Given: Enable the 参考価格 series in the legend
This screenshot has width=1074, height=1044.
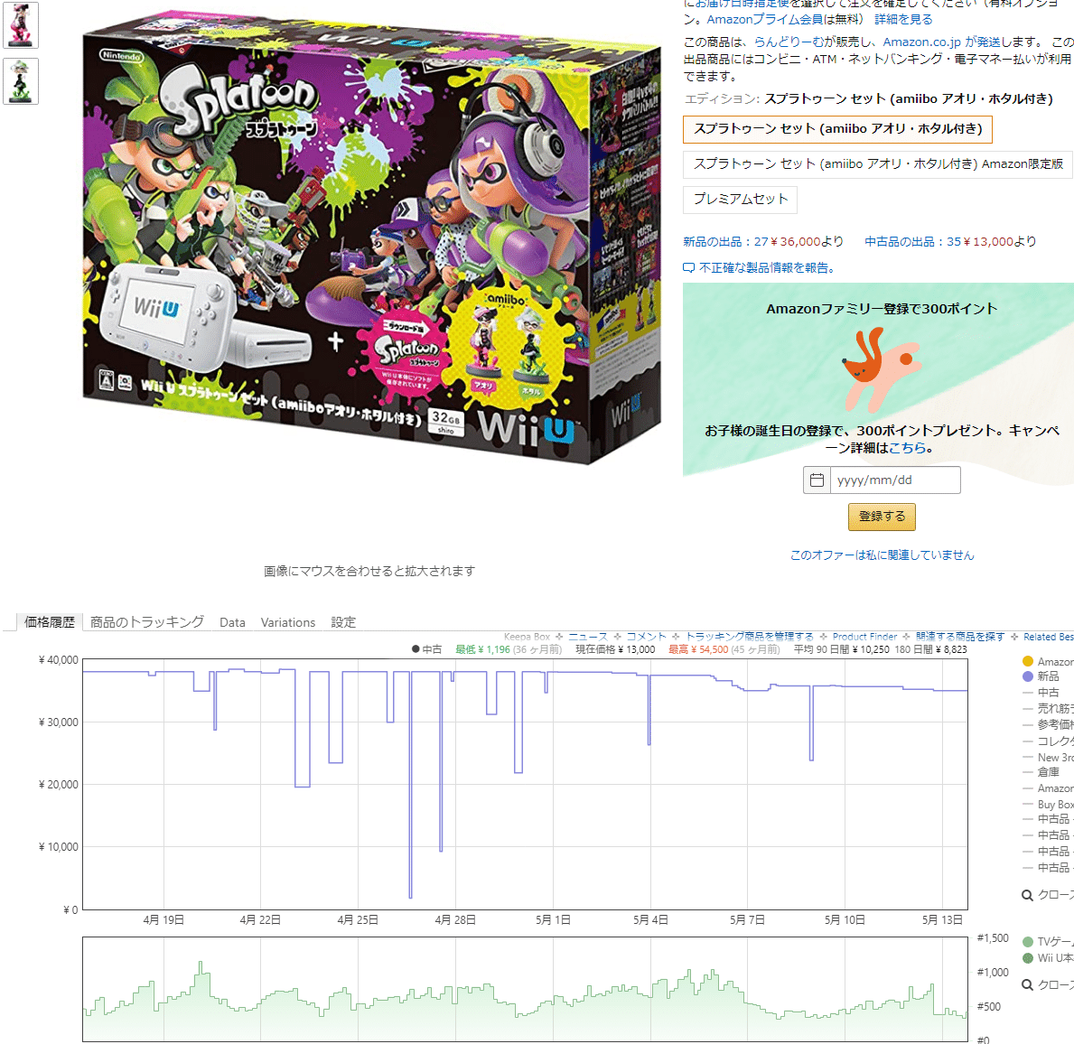Looking at the screenshot, I should click(1048, 725).
